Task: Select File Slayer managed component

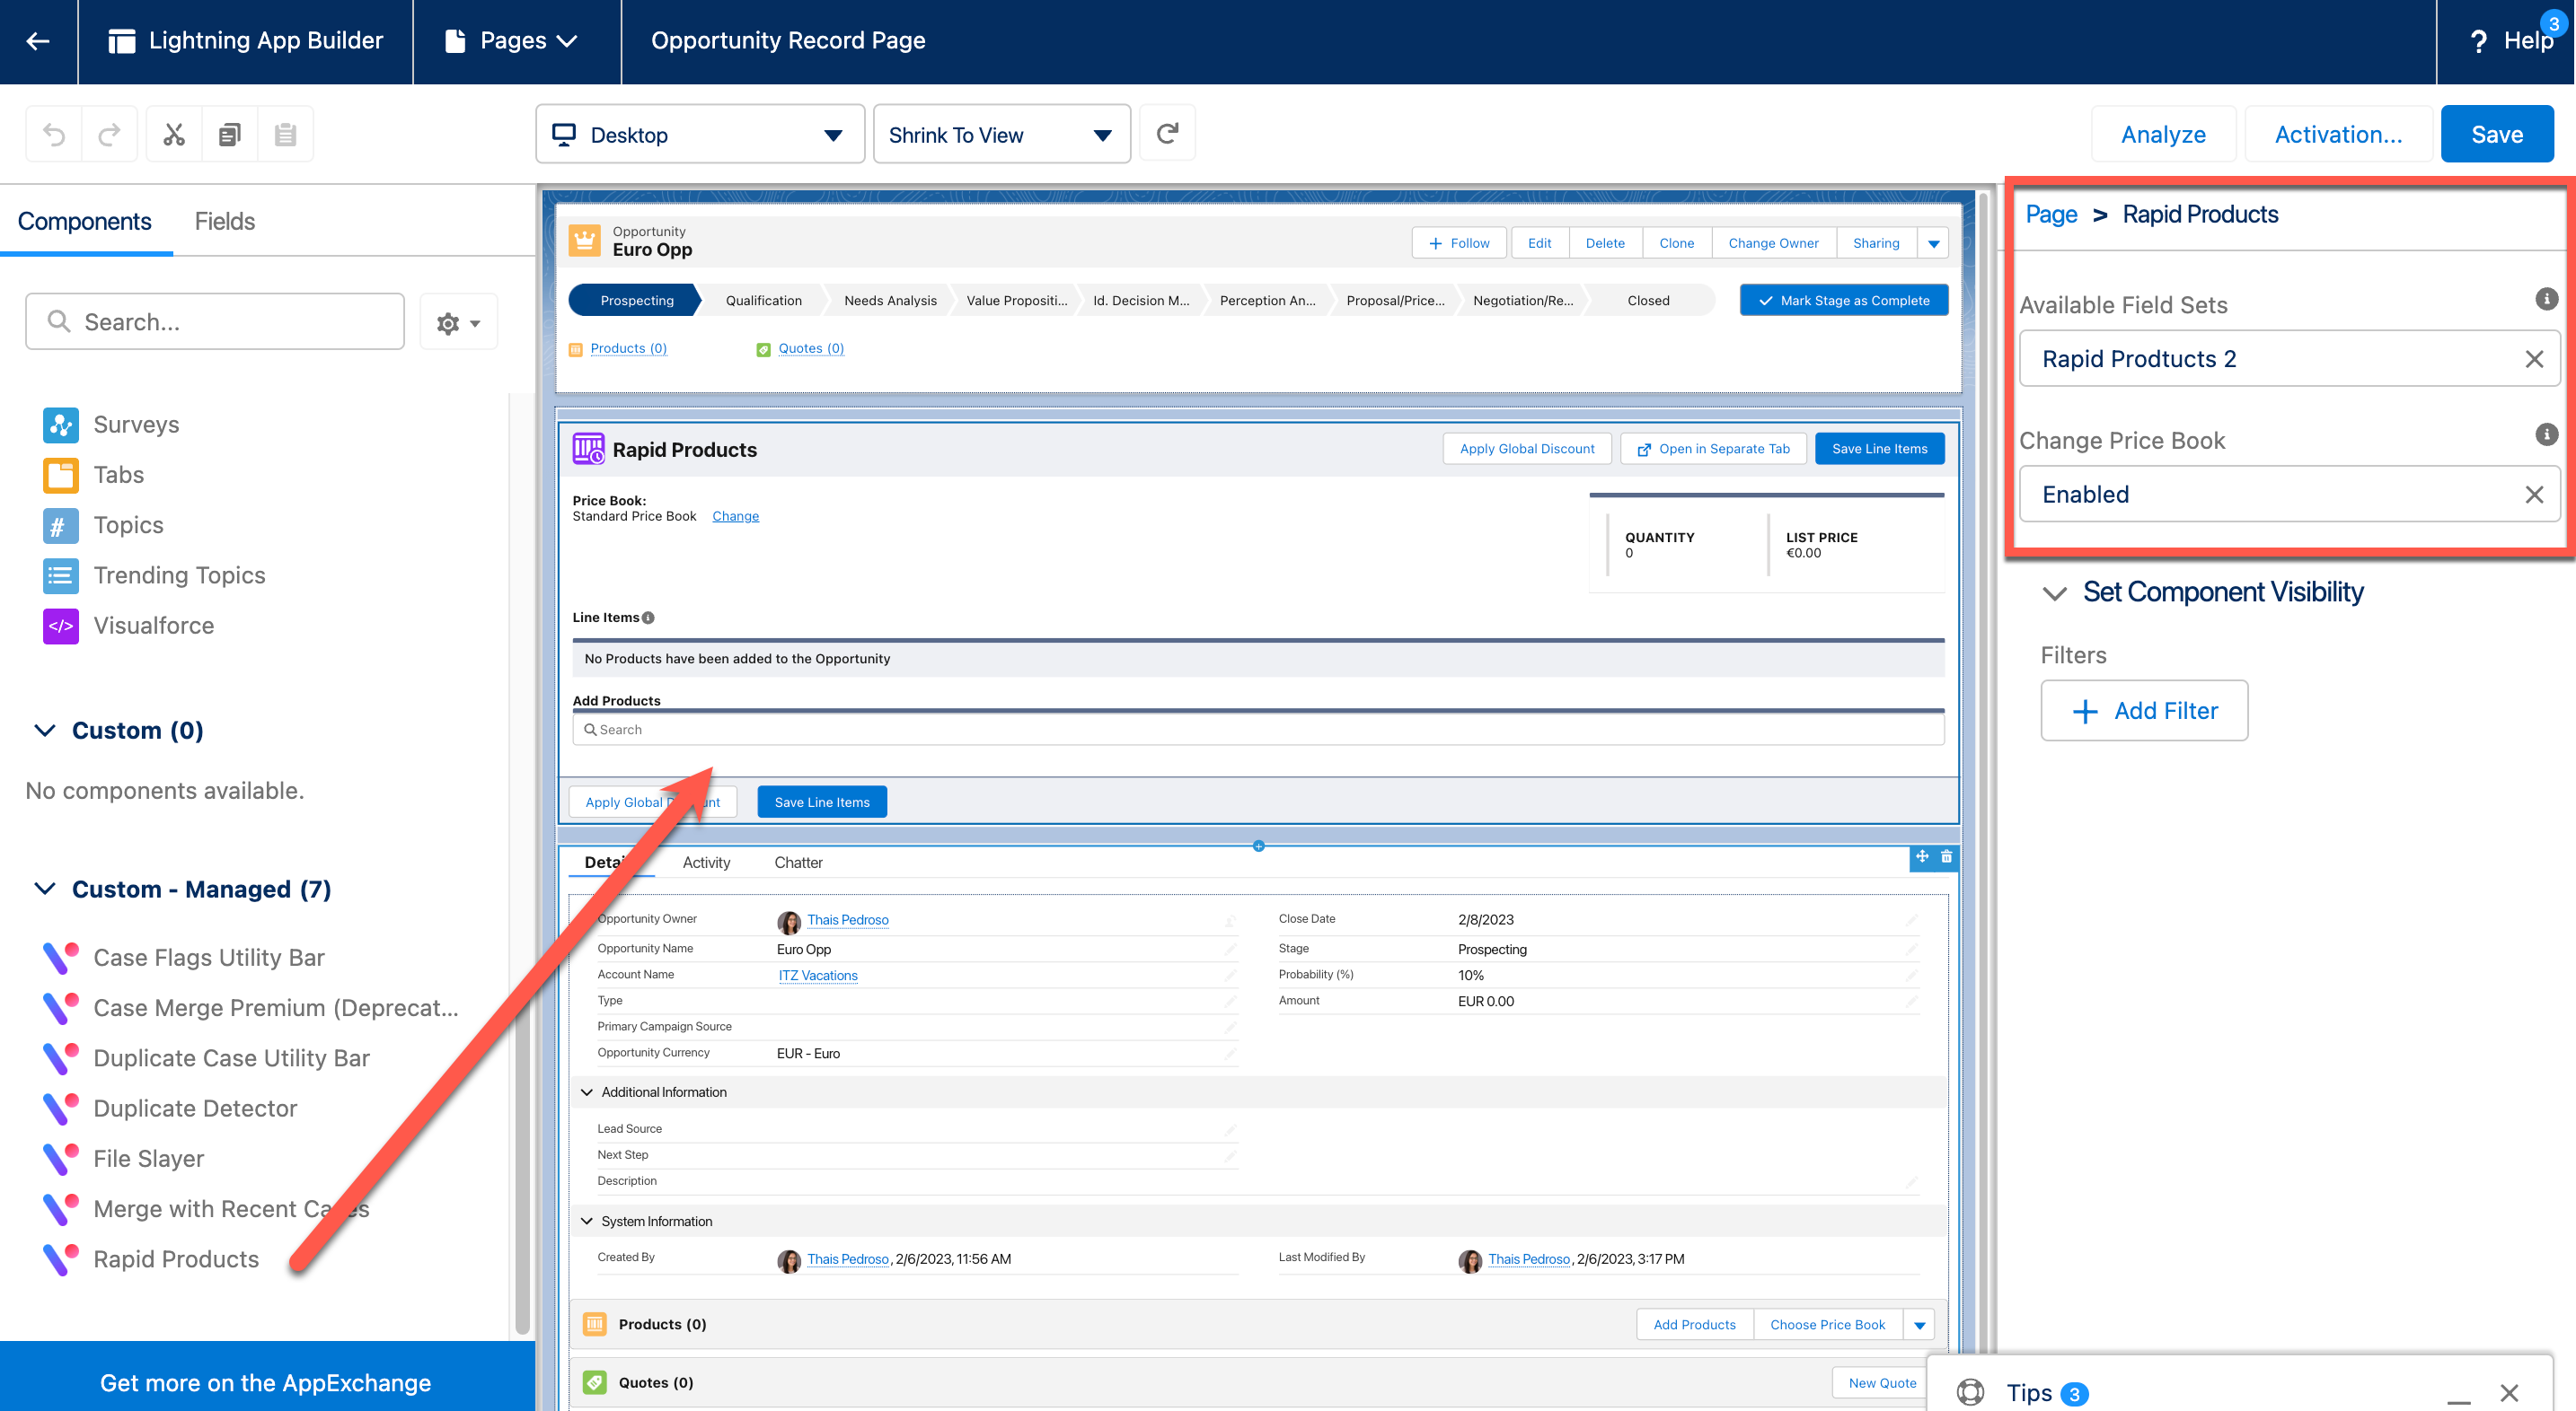Action: click(x=124, y=1158)
